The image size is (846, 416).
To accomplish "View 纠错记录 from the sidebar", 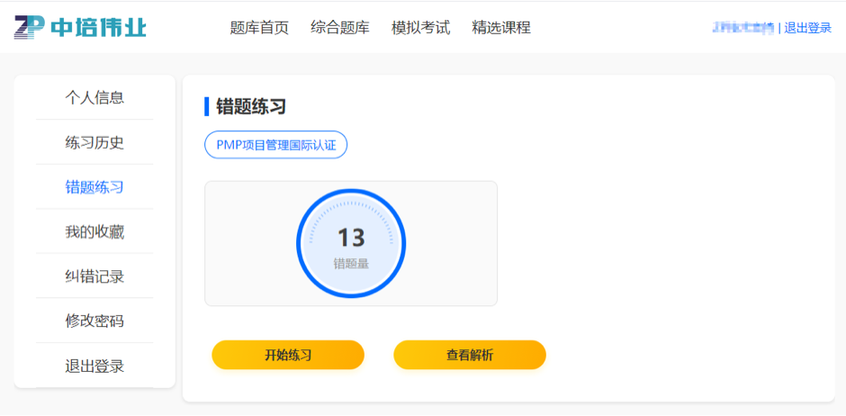I will click(94, 276).
